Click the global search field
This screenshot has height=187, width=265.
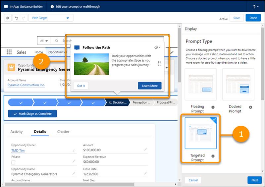pyautogui.click(x=63, y=41)
